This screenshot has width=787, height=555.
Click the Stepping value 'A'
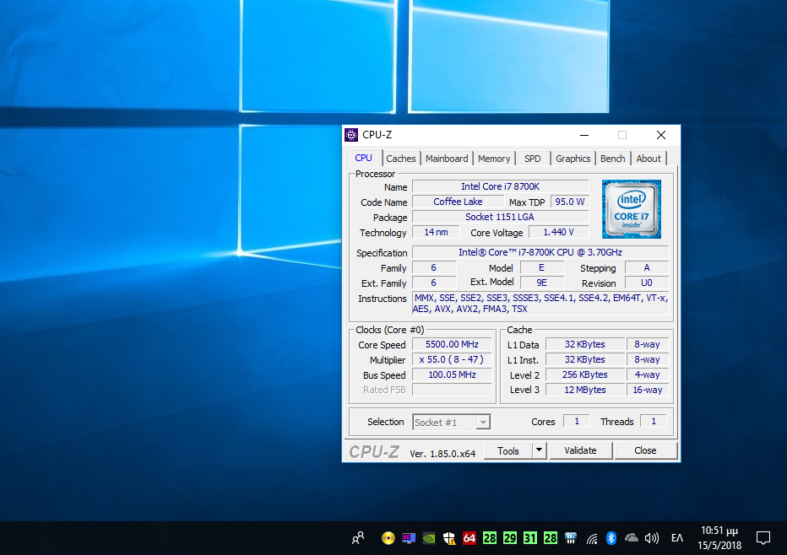647,267
